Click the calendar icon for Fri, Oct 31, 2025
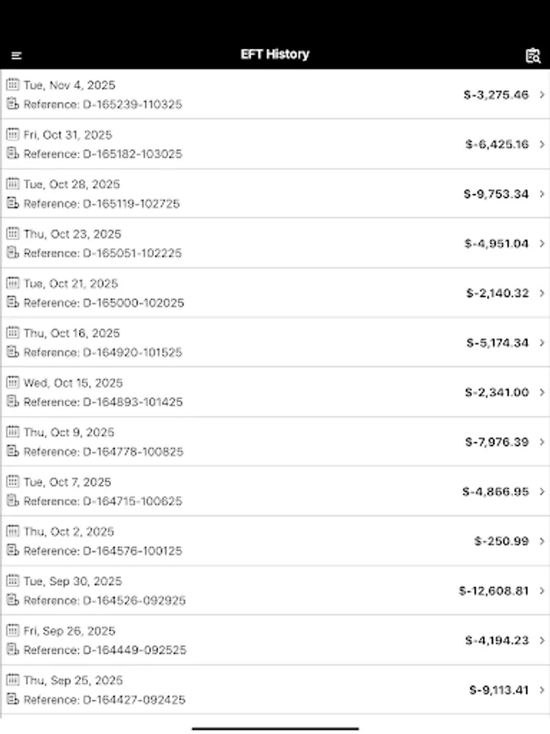Image resolution: width=550 pixels, height=734 pixels. coord(12,134)
